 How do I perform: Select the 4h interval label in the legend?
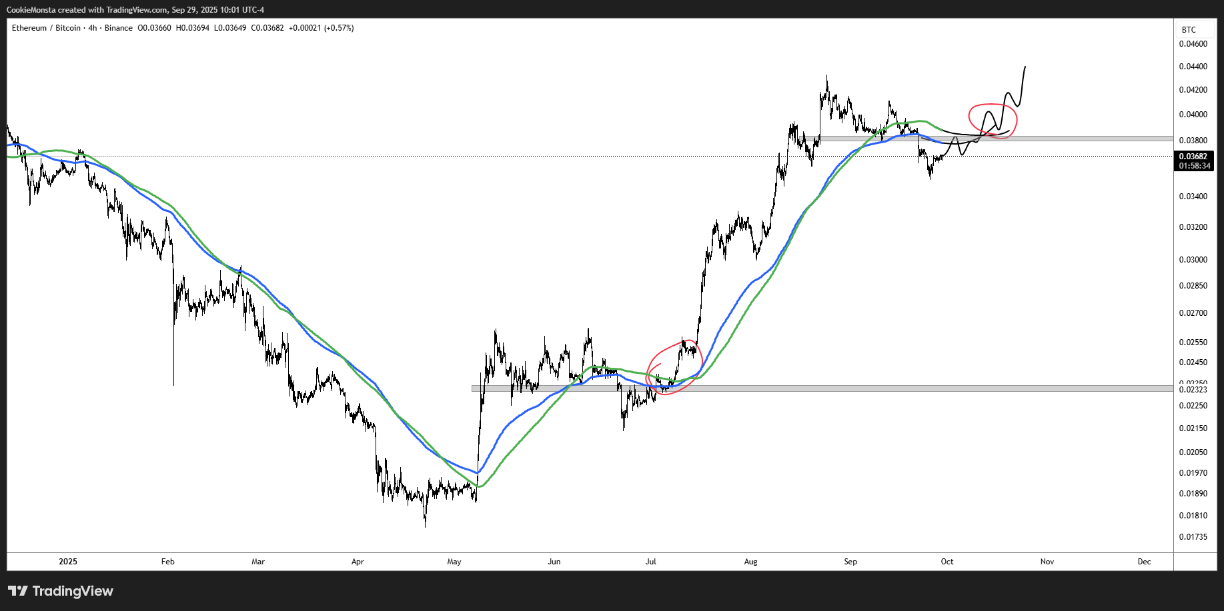(93, 28)
